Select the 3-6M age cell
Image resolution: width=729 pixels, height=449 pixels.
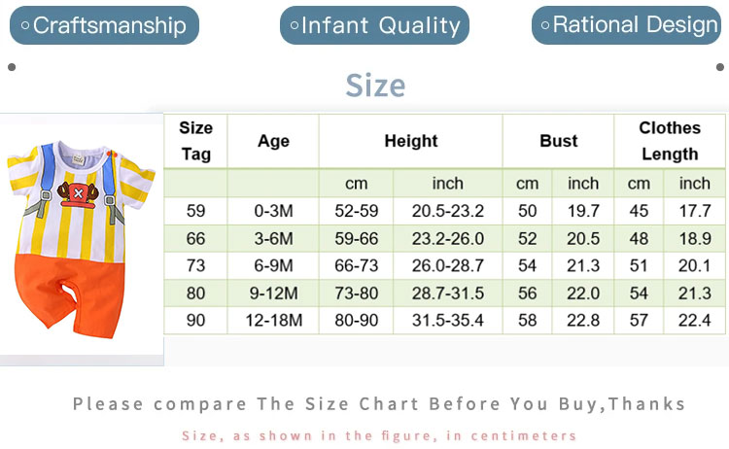(273, 238)
